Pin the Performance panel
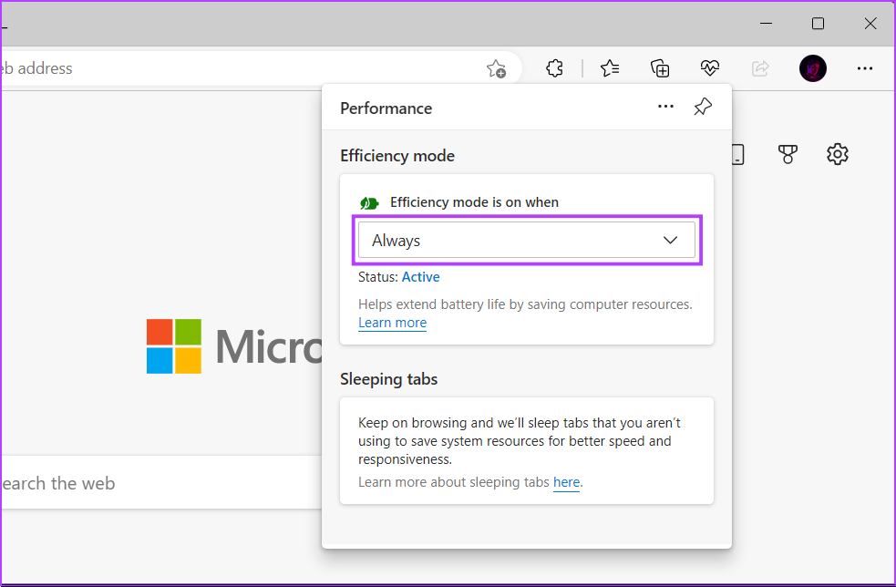 click(702, 107)
